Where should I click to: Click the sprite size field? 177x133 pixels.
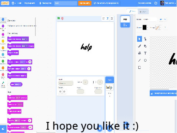click(80, 92)
